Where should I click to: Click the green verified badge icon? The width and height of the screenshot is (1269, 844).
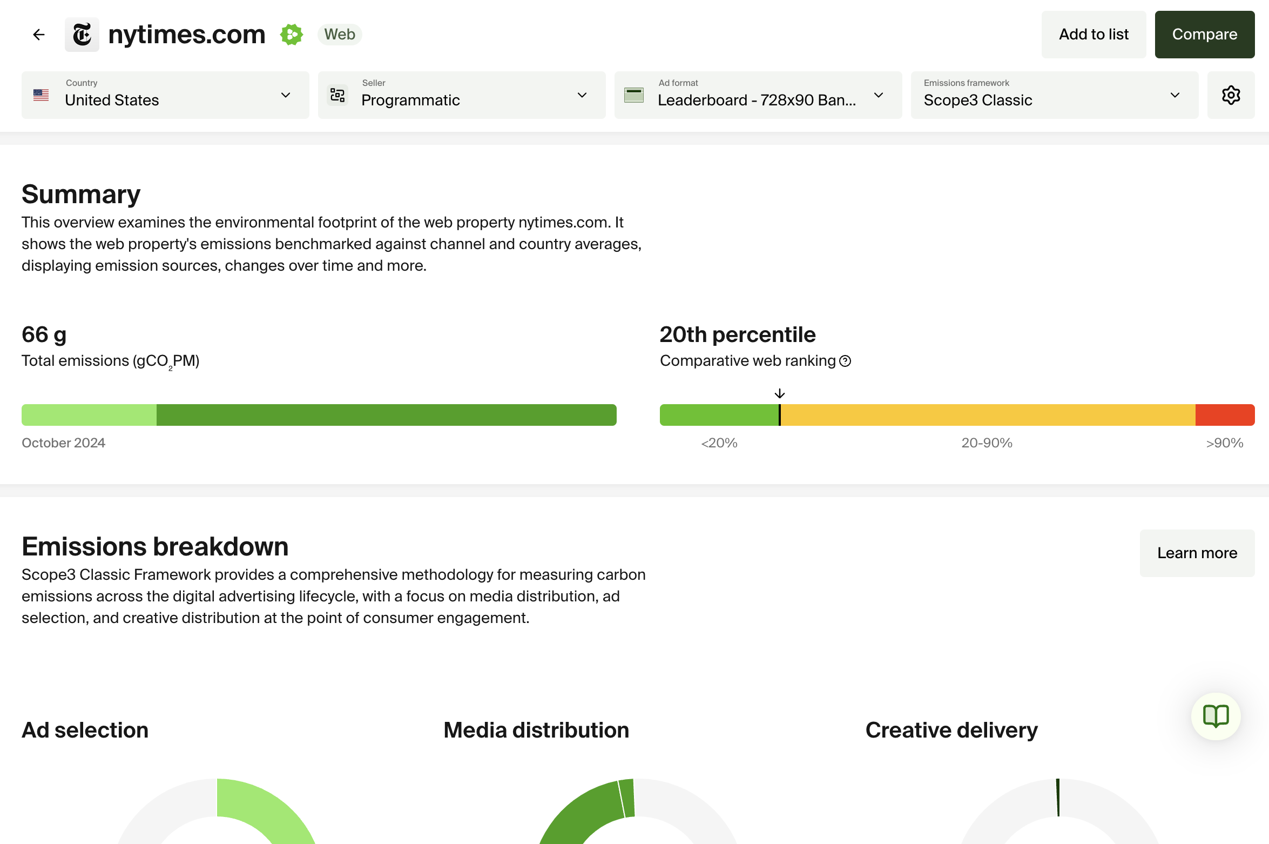click(x=291, y=35)
